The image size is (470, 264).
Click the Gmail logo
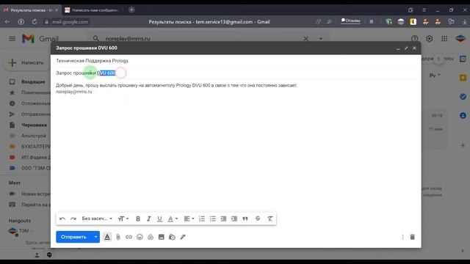pyautogui.click(x=40, y=39)
